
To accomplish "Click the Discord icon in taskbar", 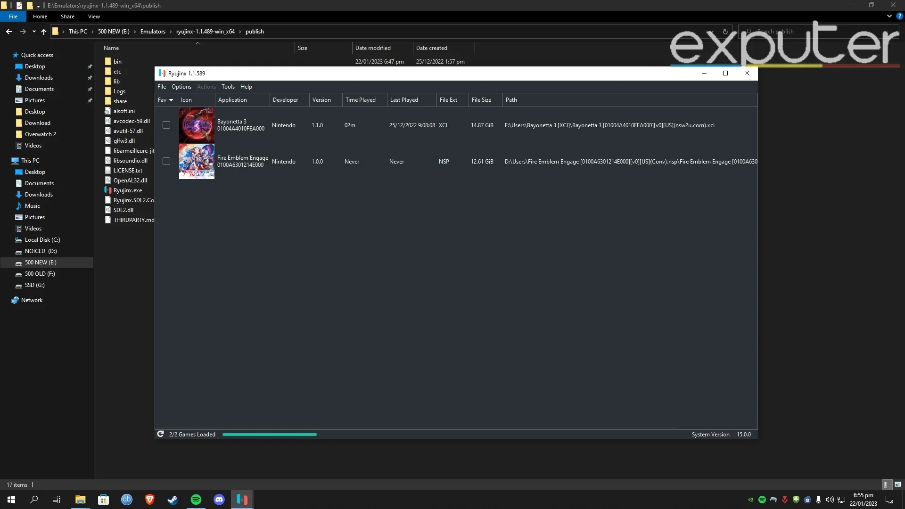I will [219, 500].
